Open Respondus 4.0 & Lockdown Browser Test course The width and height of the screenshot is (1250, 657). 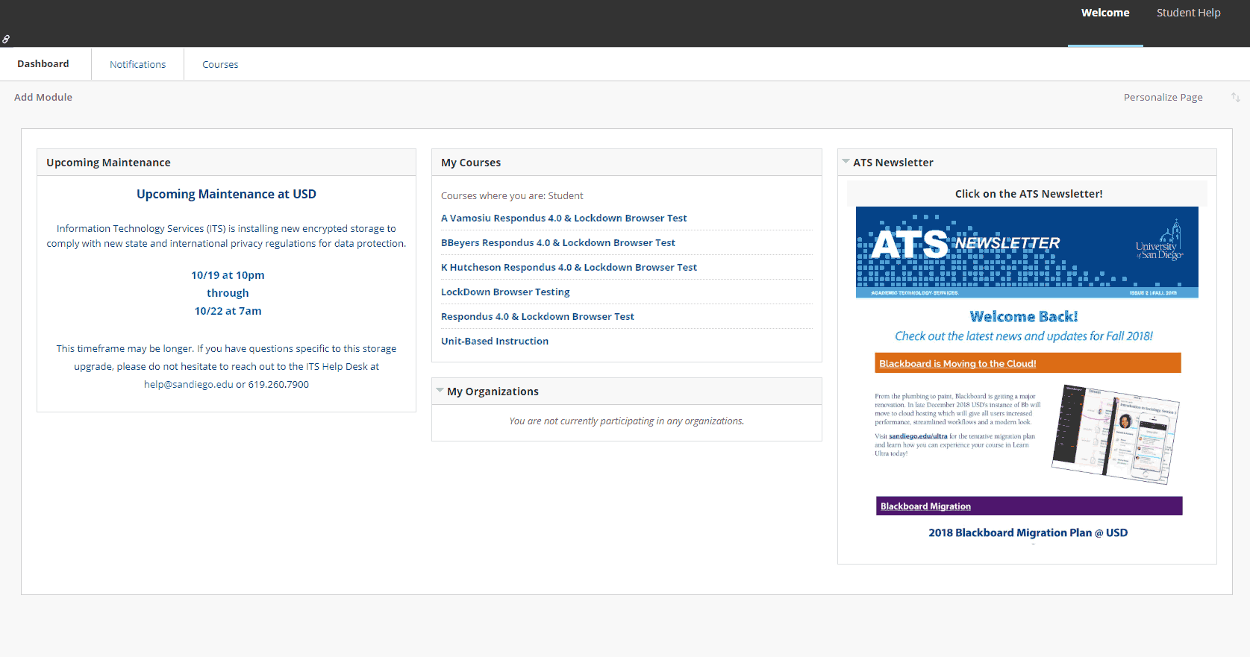click(537, 316)
